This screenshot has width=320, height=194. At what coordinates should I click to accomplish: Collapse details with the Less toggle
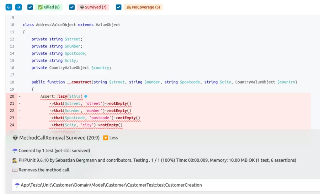[x=111, y=138]
